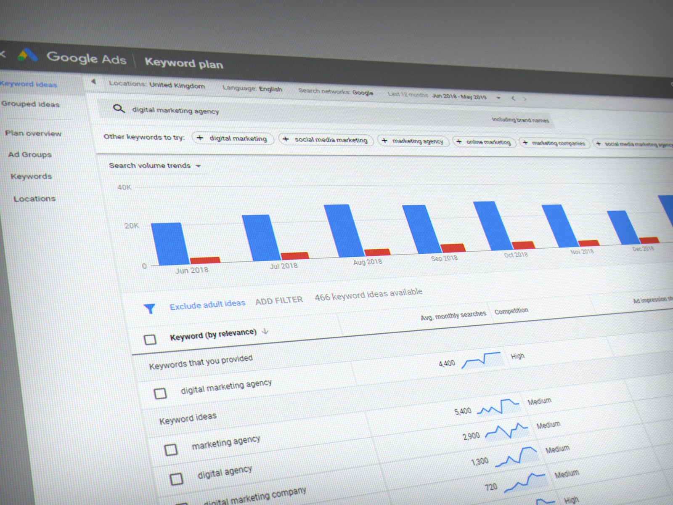Open Language: English setting
The height and width of the screenshot is (505, 673).
pyautogui.click(x=252, y=88)
